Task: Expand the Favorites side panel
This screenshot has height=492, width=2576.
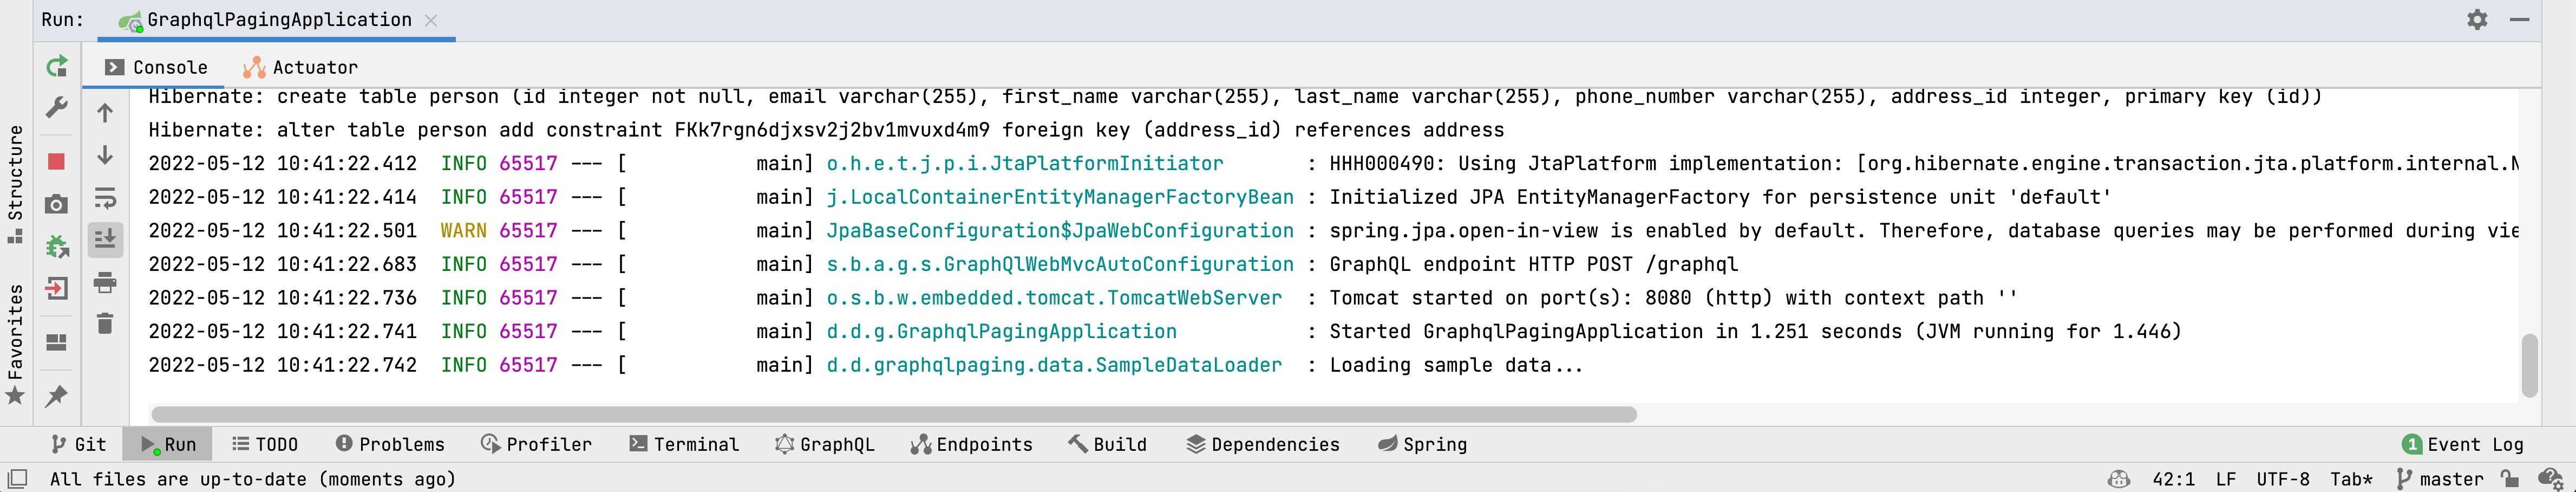Action: pyautogui.click(x=15, y=344)
